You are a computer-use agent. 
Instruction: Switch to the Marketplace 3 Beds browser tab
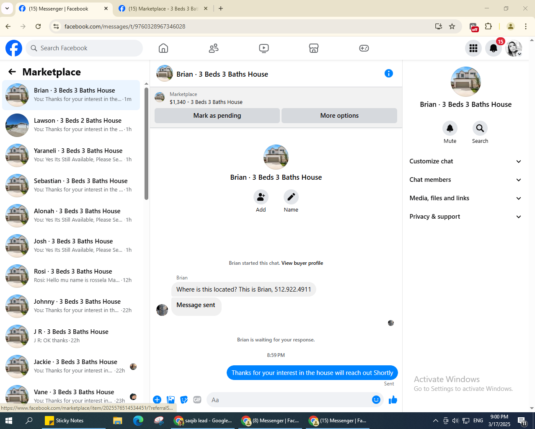(x=163, y=8)
